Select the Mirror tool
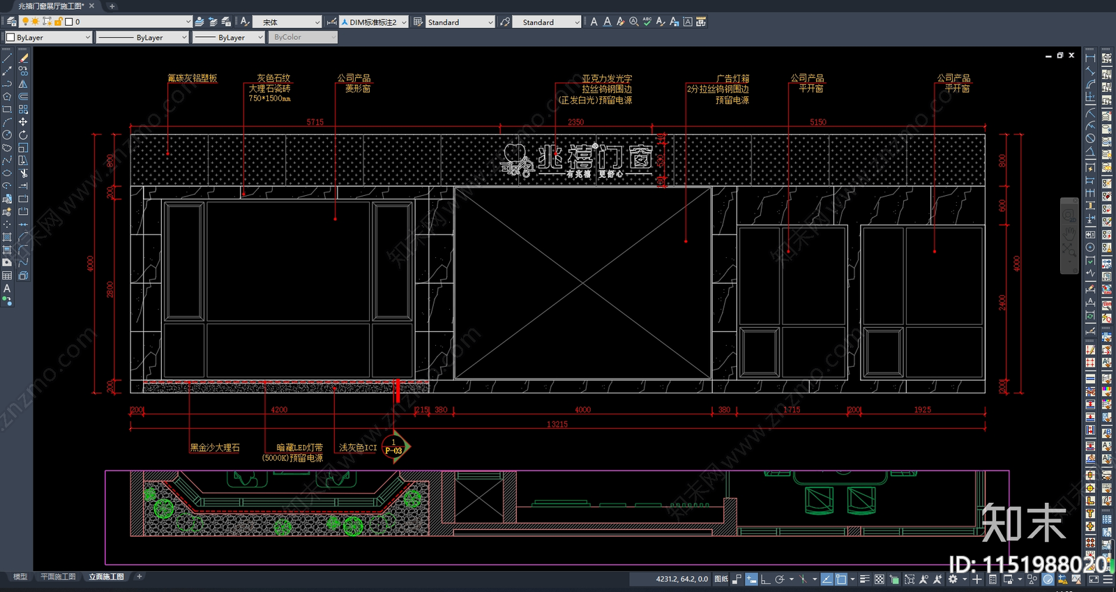1116x592 pixels. coord(23,84)
